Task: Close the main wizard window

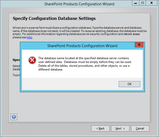Action: [x=152, y=3]
